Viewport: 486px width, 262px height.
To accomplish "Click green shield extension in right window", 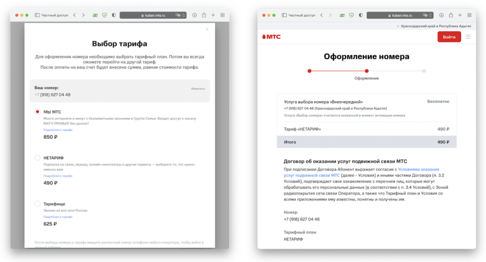I will coord(352,15).
